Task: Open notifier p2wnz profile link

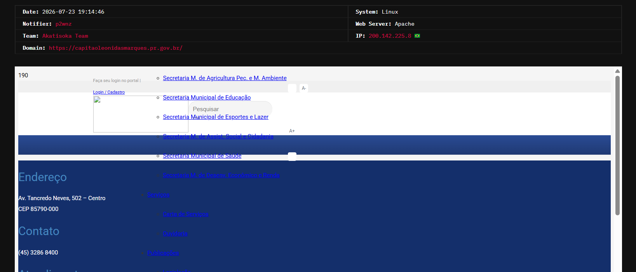Action: [x=63, y=24]
